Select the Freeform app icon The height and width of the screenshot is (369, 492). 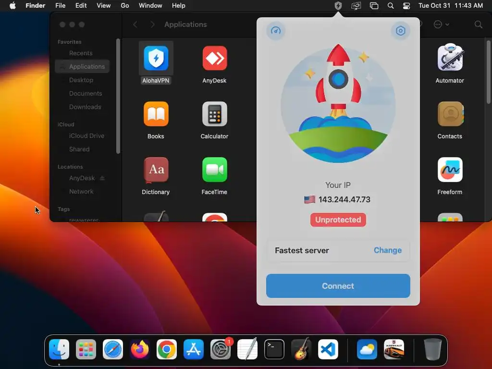pyautogui.click(x=450, y=170)
